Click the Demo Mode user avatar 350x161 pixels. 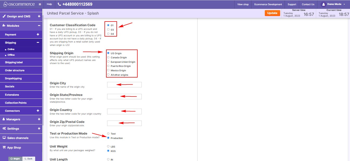[x=323, y=4]
